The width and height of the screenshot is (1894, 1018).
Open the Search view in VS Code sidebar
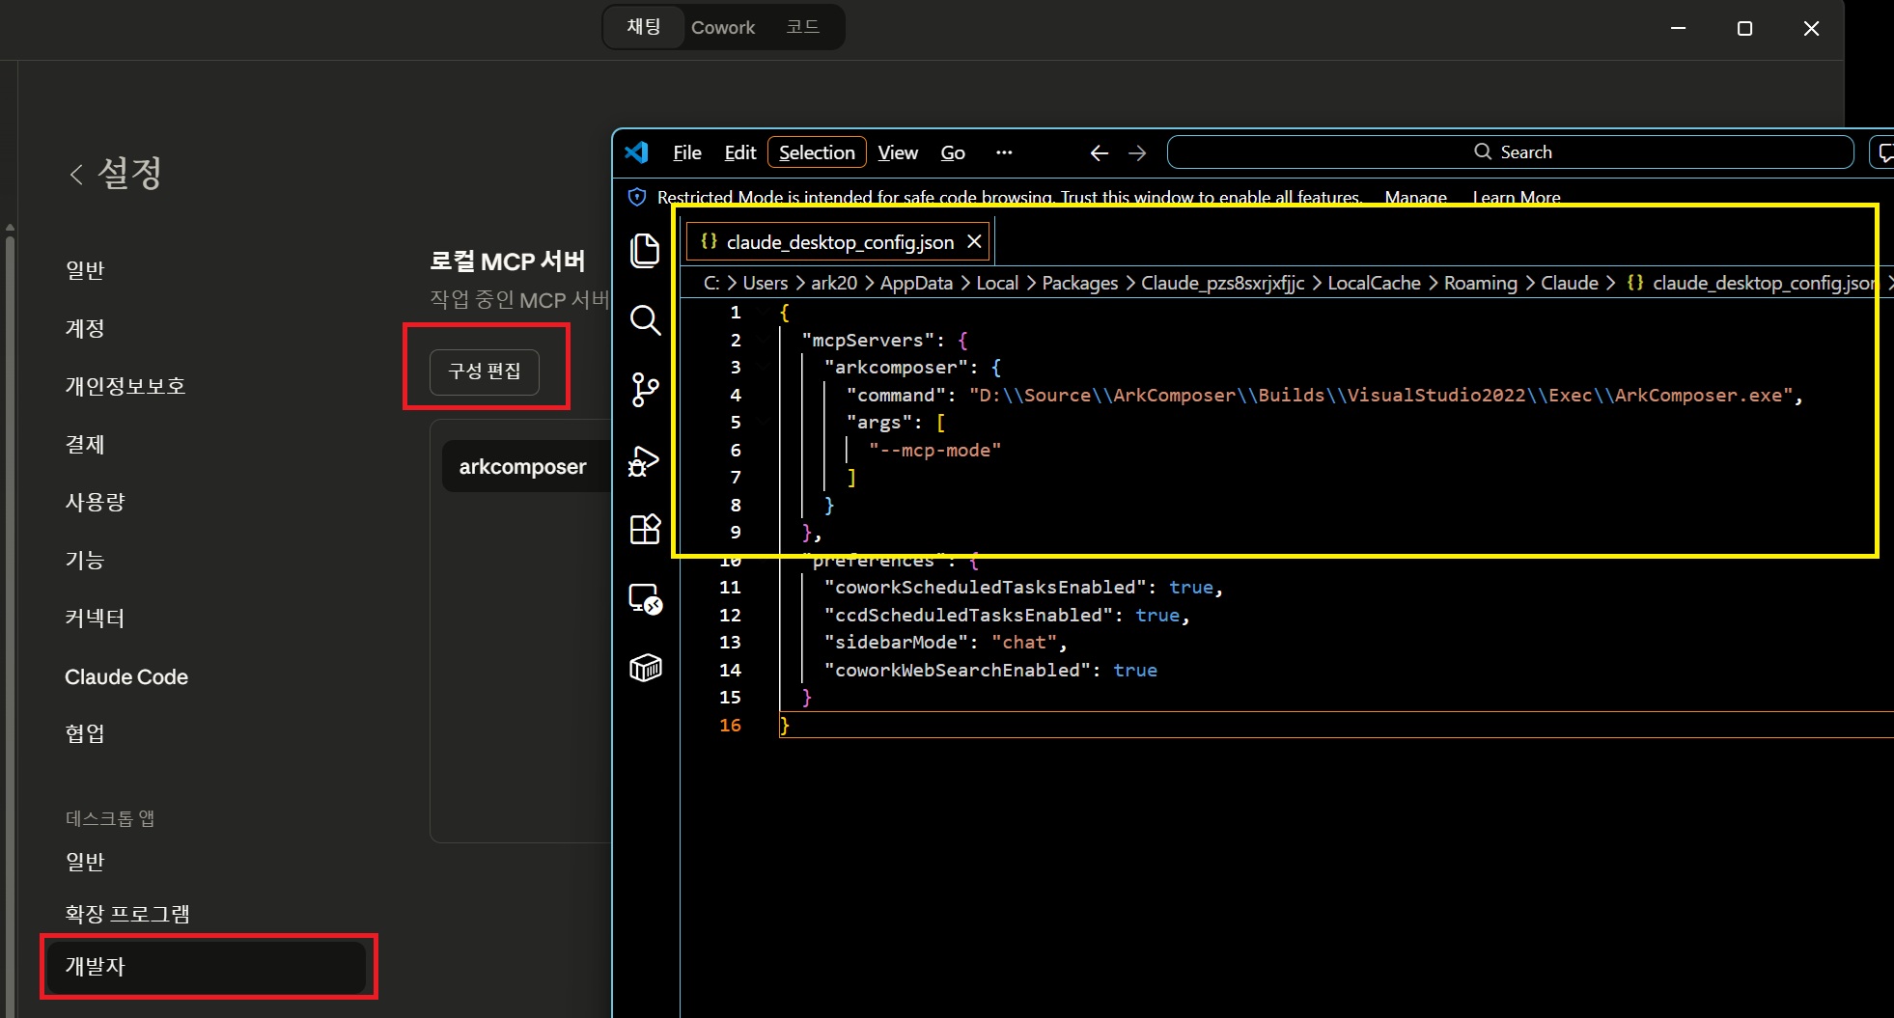(645, 319)
